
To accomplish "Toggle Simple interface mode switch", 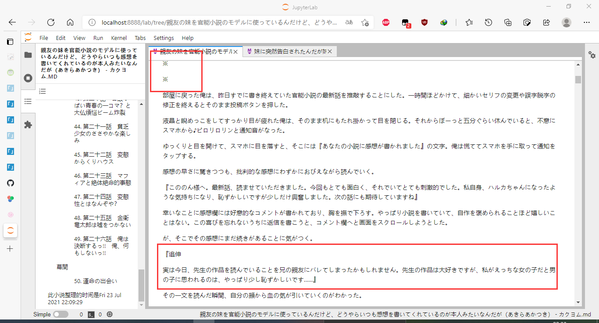I will (x=61, y=314).
